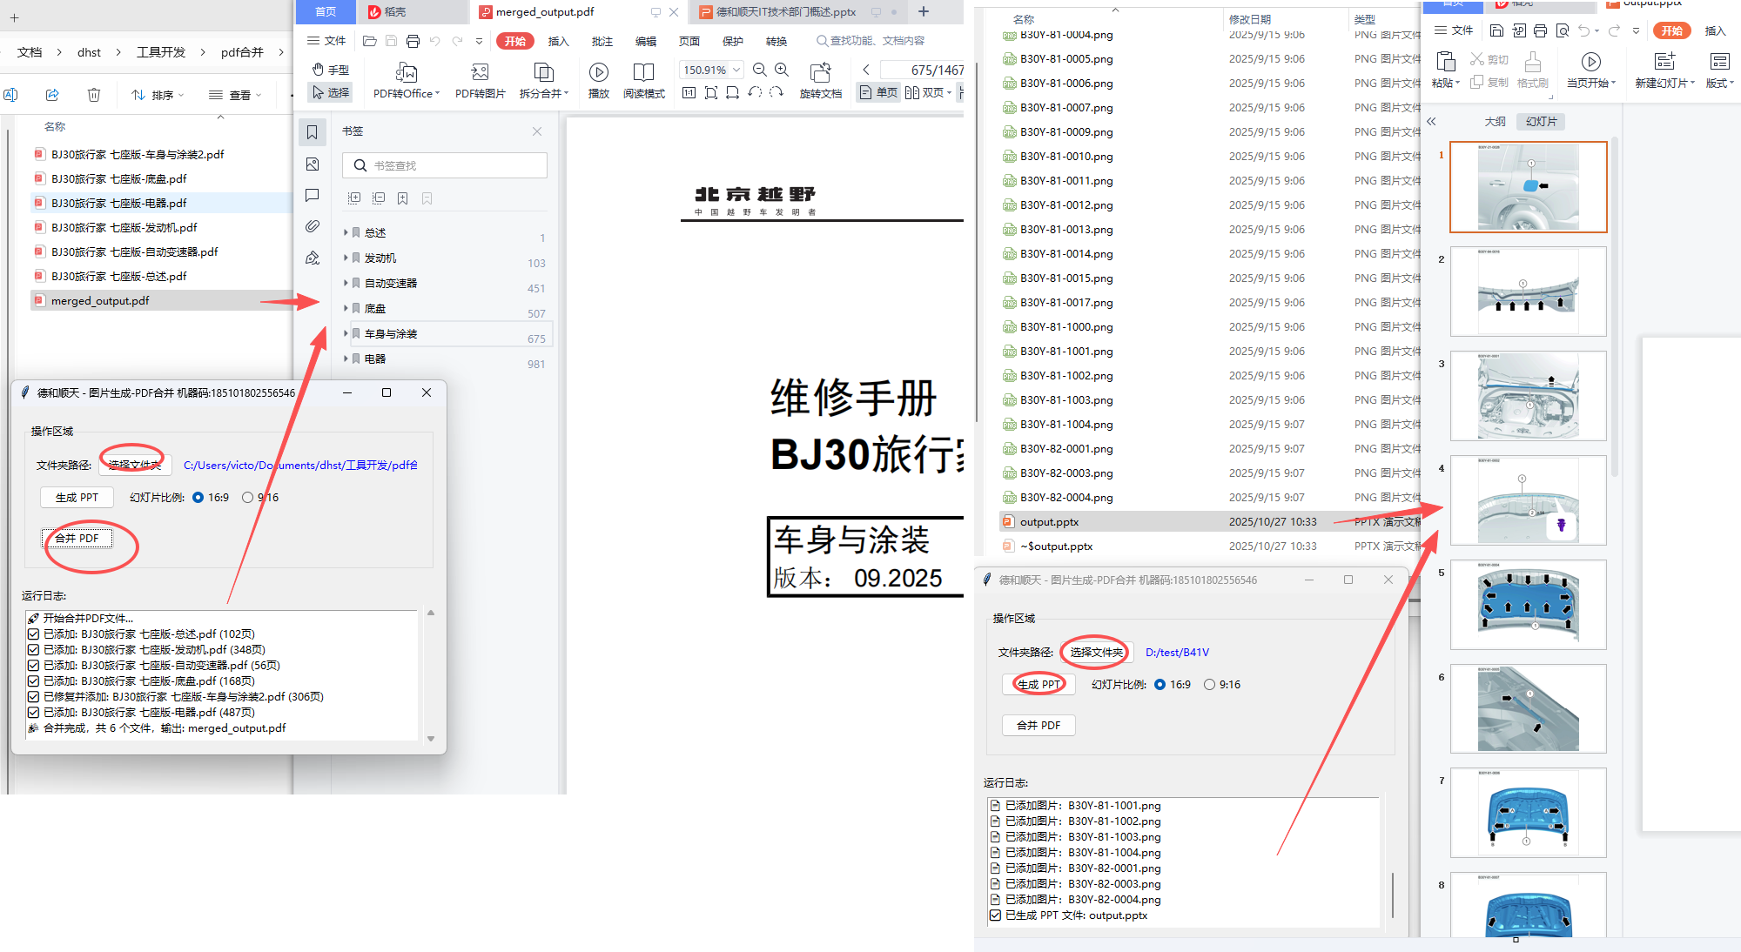The height and width of the screenshot is (952, 1741).
Task: Open the 拆分合并 split-merge tool
Action: click(543, 73)
